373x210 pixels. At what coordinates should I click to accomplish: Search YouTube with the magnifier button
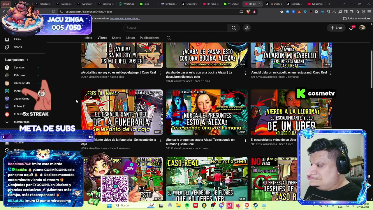tap(234, 28)
